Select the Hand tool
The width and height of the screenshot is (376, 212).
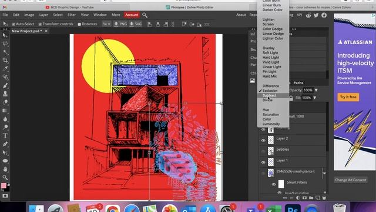[x=5, y=169]
